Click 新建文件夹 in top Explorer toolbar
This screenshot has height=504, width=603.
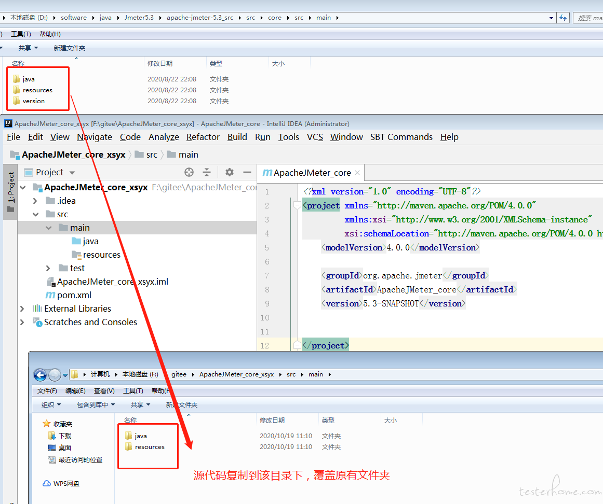70,48
